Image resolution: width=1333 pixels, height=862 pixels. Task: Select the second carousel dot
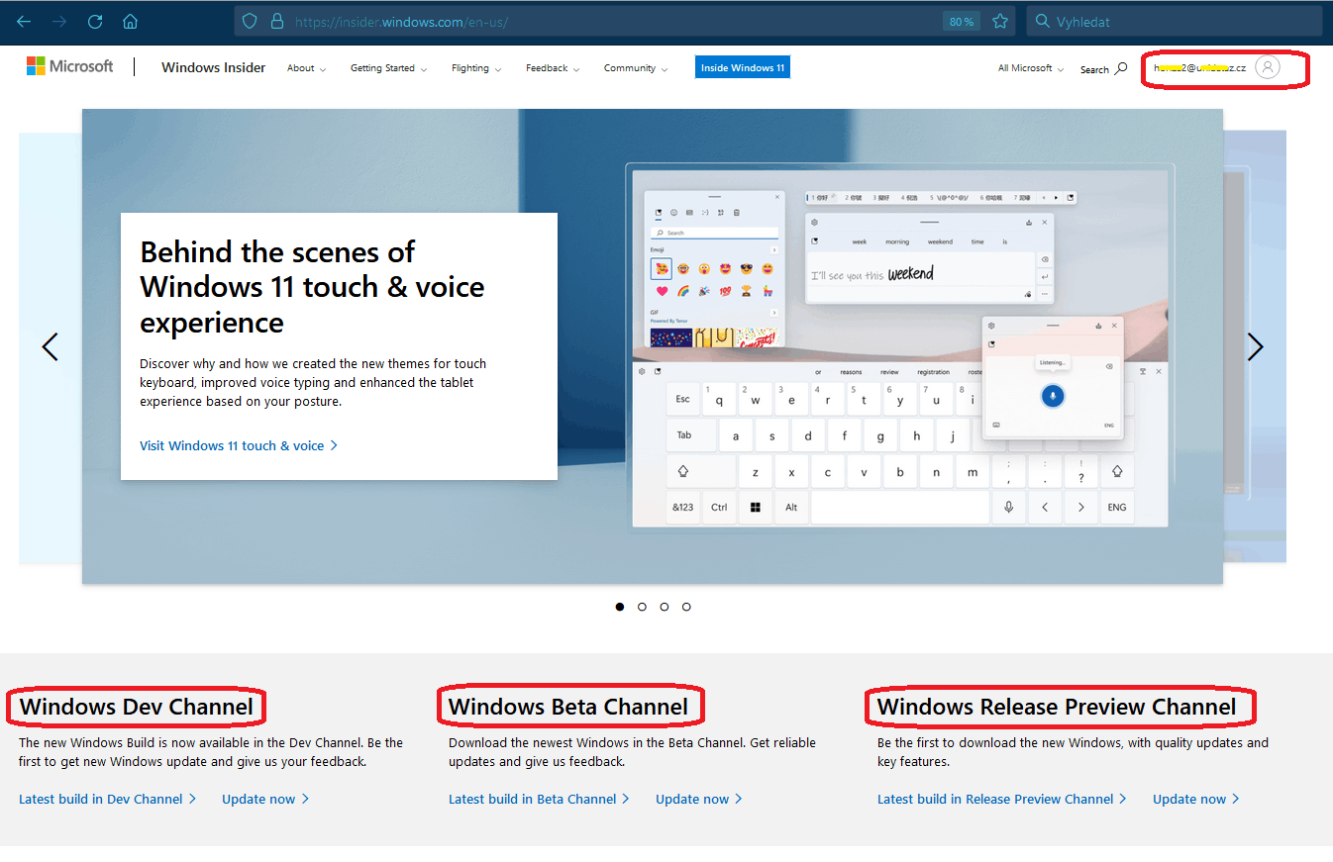(642, 607)
